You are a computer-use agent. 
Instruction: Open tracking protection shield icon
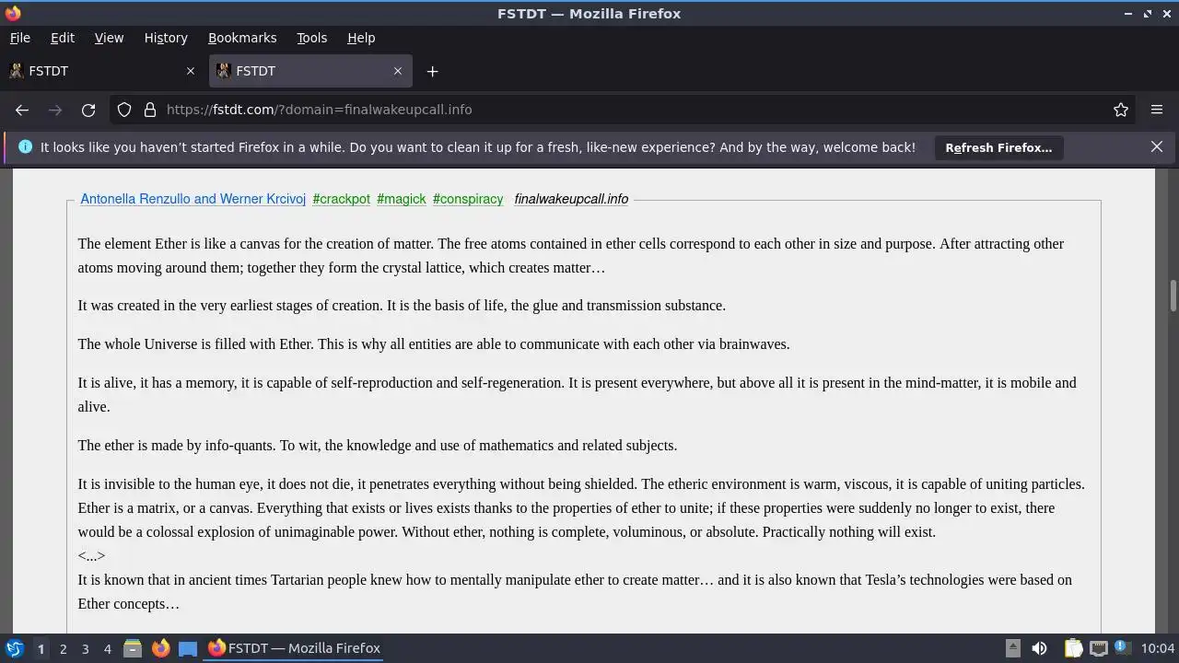click(x=124, y=110)
